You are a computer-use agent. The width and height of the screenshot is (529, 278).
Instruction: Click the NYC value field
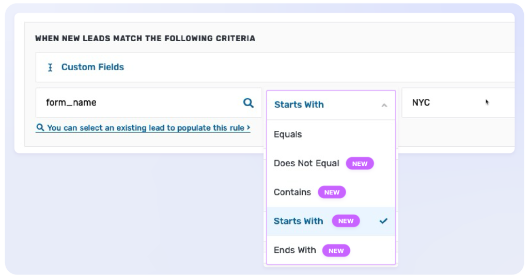[x=458, y=102]
